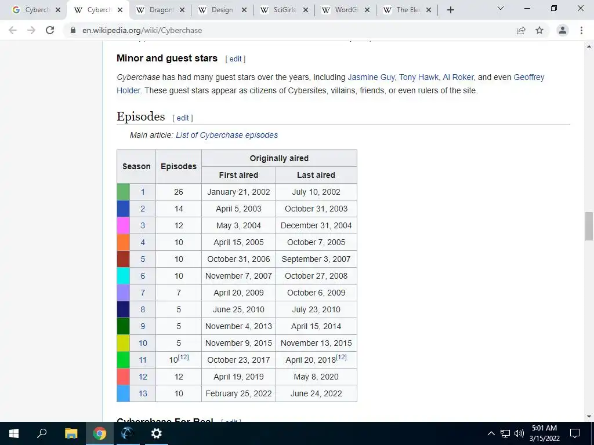
Task: Show hidden system tray icons
Action: pyautogui.click(x=491, y=433)
